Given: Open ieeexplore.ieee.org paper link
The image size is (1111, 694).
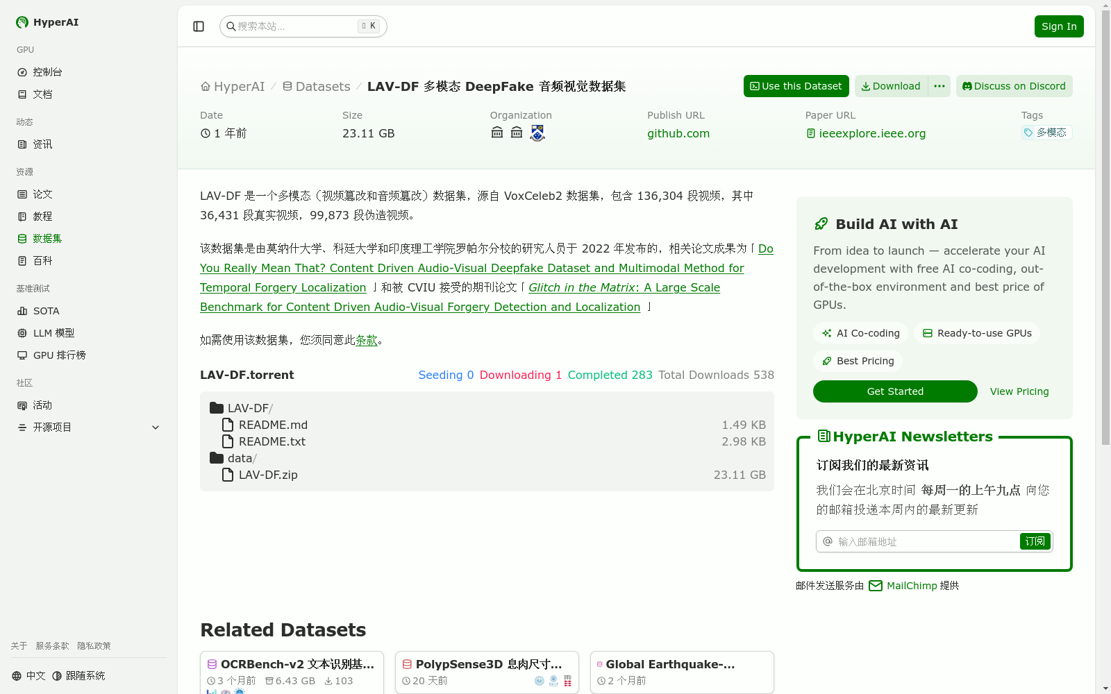Looking at the screenshot, I should (866, 133).
